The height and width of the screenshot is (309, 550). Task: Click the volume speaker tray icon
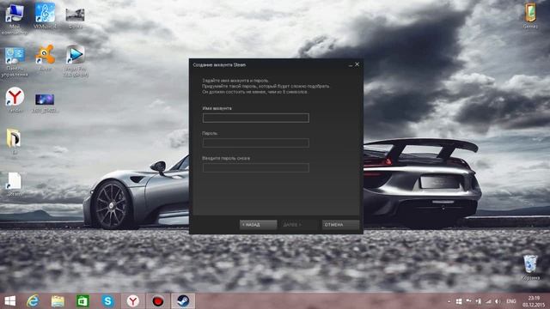click(498, 301)
